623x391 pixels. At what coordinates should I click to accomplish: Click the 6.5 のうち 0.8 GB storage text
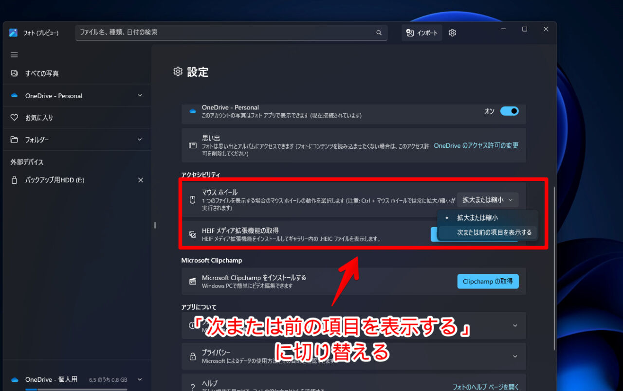[x=108, y=380]
